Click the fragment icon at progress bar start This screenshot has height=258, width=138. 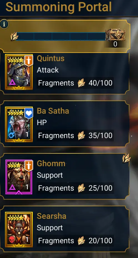(x=14, y=36)
